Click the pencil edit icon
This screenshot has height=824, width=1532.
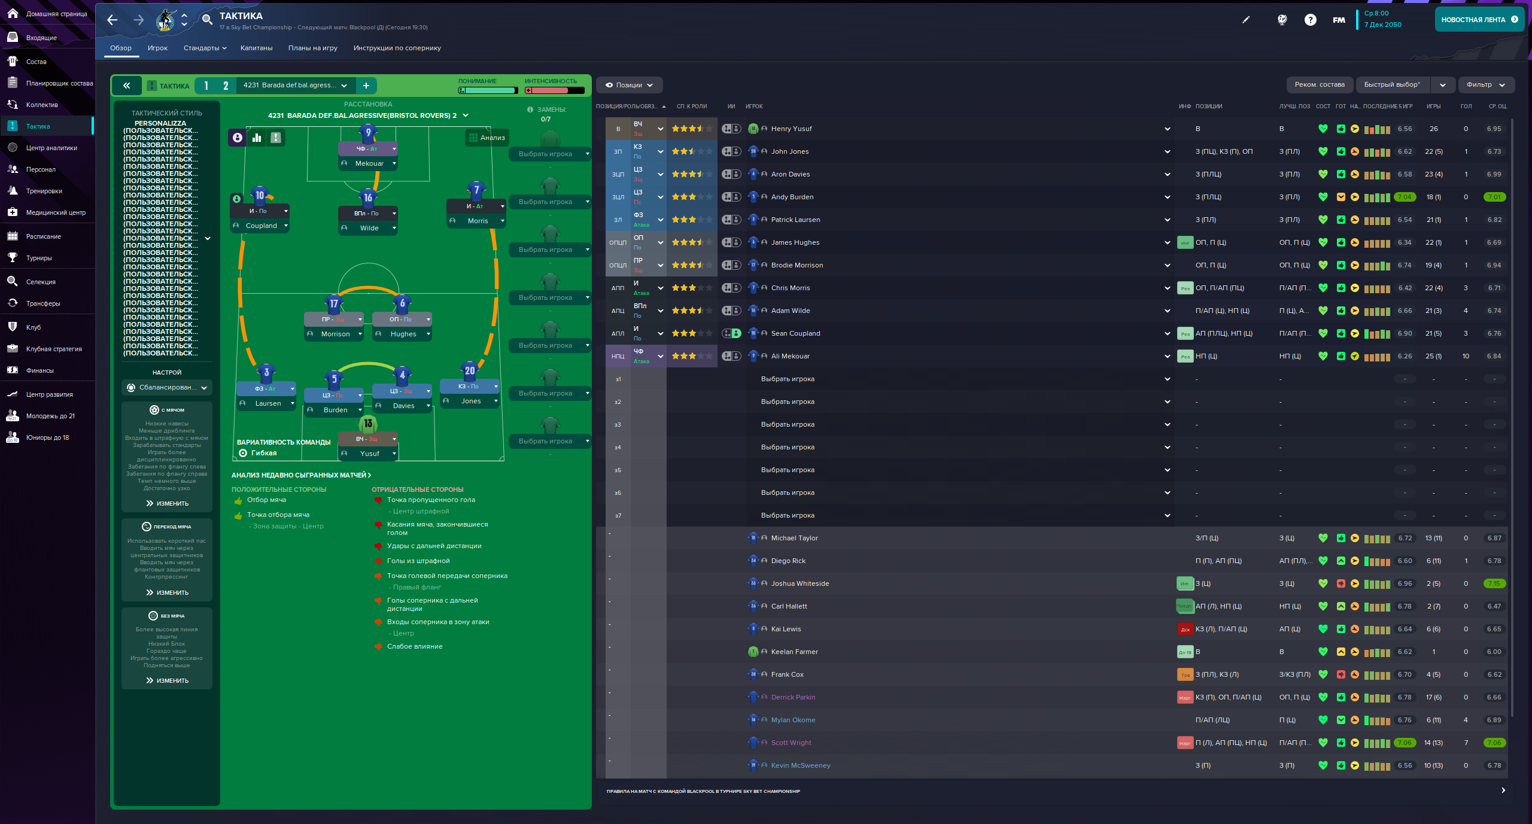[x=1246, y=20]
